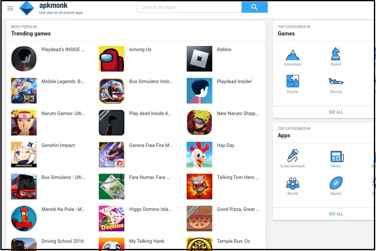Open the Driving School 2016 thumbnail
This screenshot has width=376, height=251.
pyautogui.click(x=24, y=243)
